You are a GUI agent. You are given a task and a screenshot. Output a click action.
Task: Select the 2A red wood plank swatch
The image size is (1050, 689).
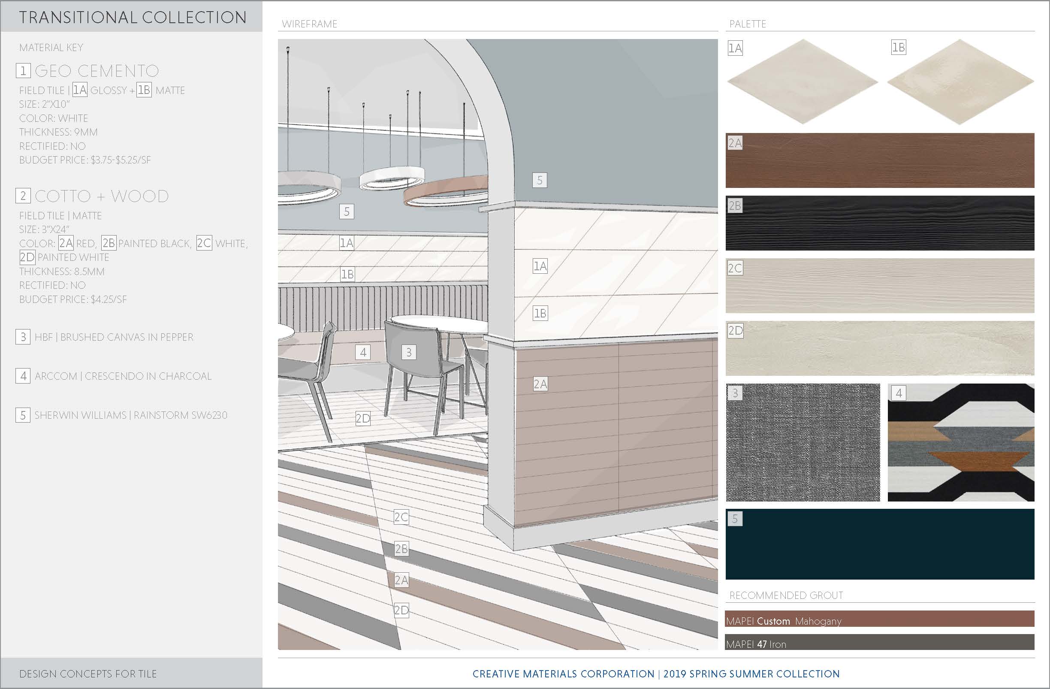click(x=880, y=160)
